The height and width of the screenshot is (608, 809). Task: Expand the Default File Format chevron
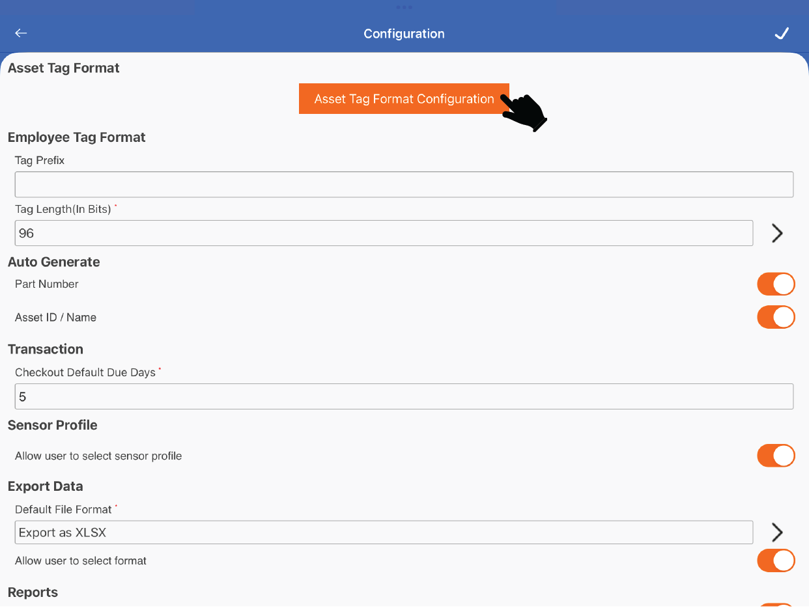(x=776, y=532)
